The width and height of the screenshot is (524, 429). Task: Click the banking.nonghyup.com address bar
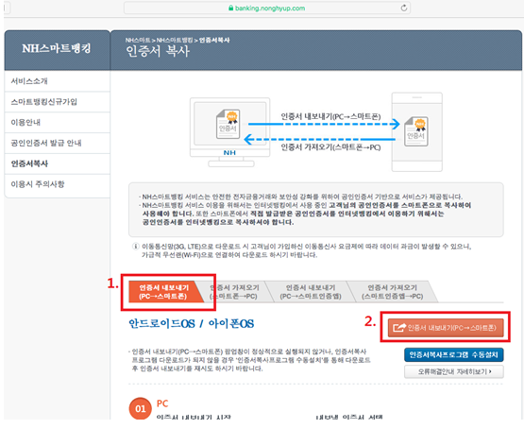click(x=266, y=8)
